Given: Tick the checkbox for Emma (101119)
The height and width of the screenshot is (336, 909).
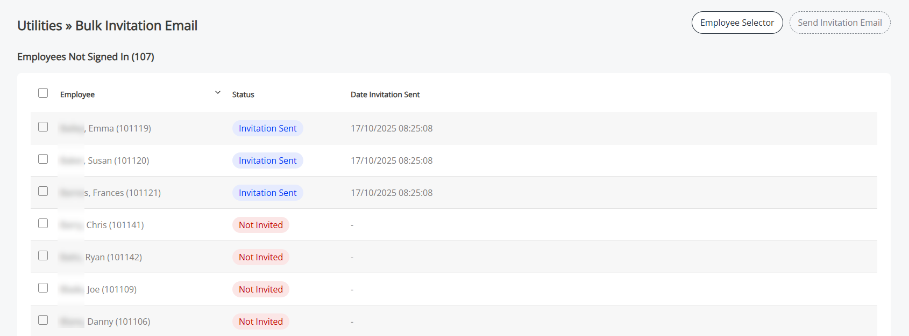Looking at the screenshot, I should pyautogui.click(x=43, y=127).
